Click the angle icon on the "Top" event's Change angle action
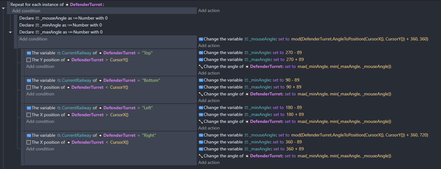The width and height of the screenshot is (441, 169). (201, 67)
